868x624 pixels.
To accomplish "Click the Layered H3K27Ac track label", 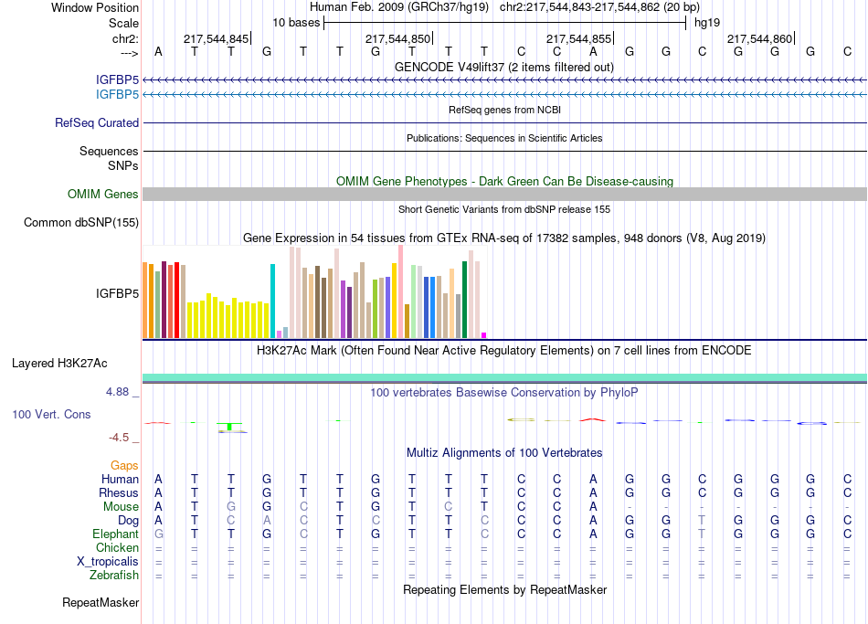I will tap(59, 364).
